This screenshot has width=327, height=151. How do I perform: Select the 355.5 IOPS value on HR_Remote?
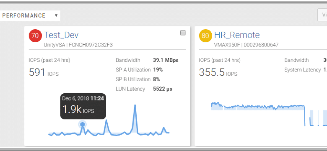point(218,73)
